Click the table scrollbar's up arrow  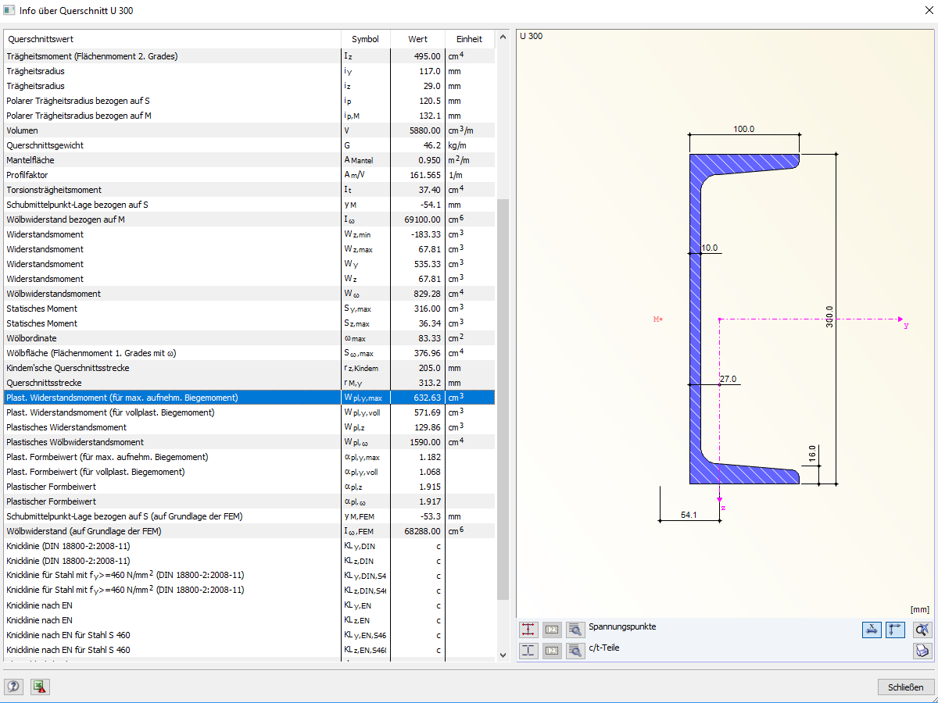pos(503,39)
